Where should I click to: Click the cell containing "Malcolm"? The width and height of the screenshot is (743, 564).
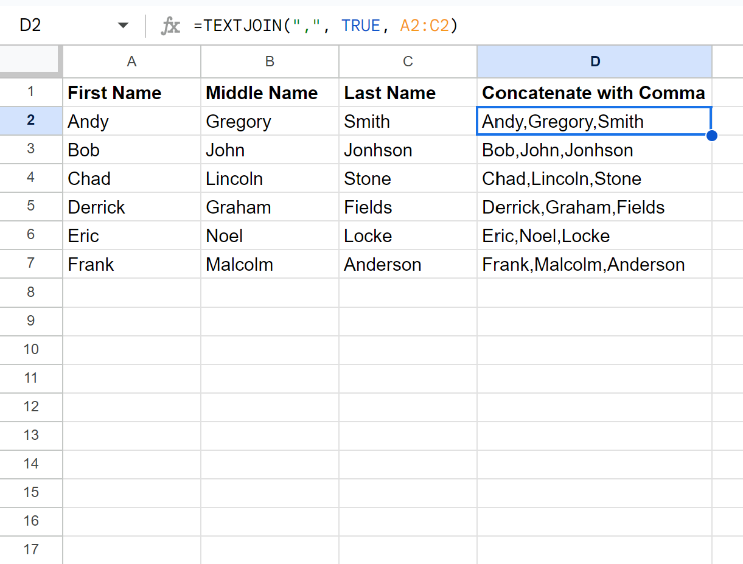point(270,264)
